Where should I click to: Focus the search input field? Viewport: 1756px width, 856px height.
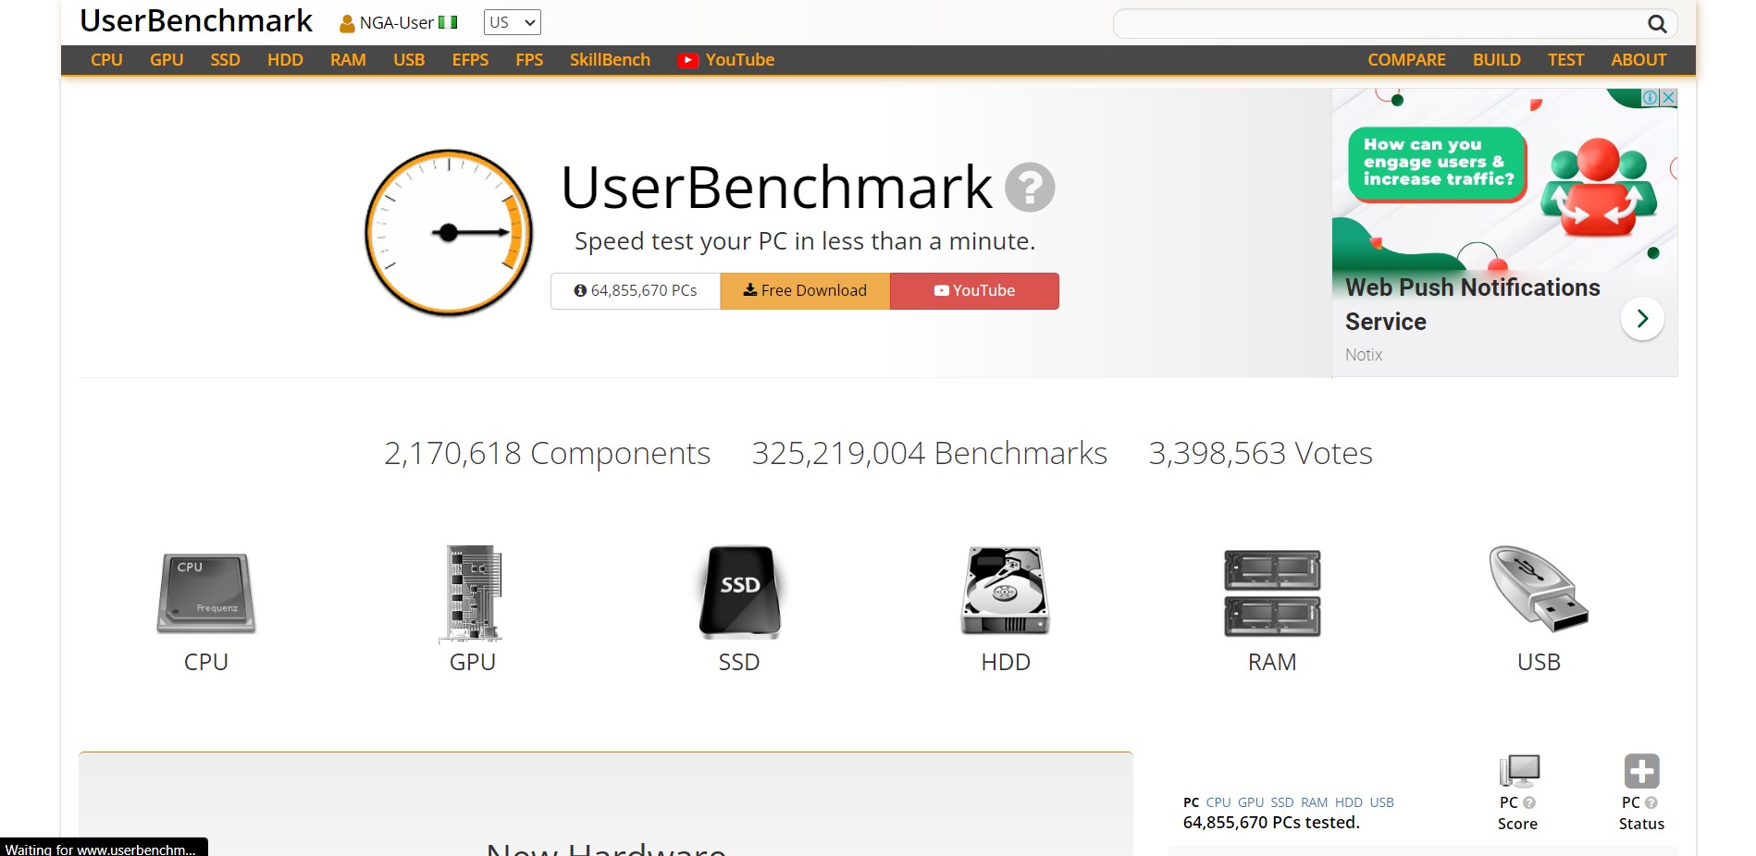[x=1379, y=24]
